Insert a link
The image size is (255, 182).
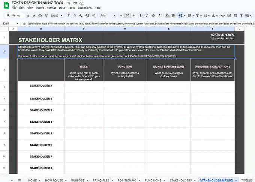223,16
